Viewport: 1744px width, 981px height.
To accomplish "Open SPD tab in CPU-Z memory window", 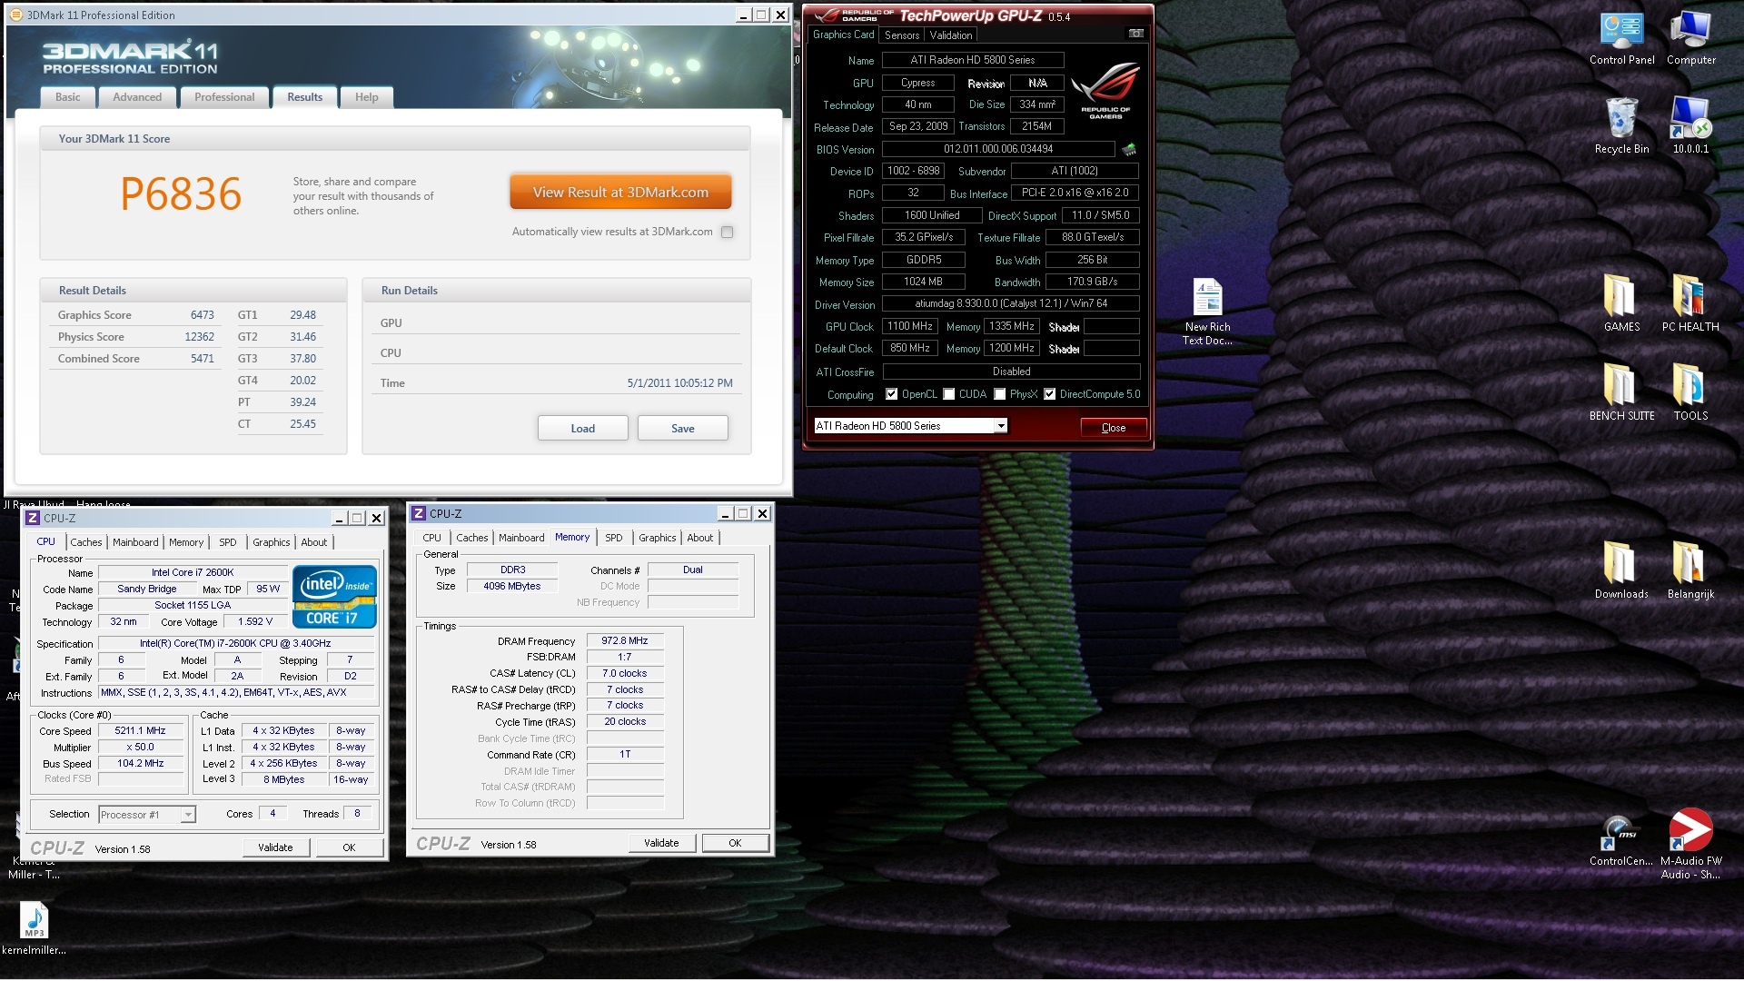I will pos(614,538).
